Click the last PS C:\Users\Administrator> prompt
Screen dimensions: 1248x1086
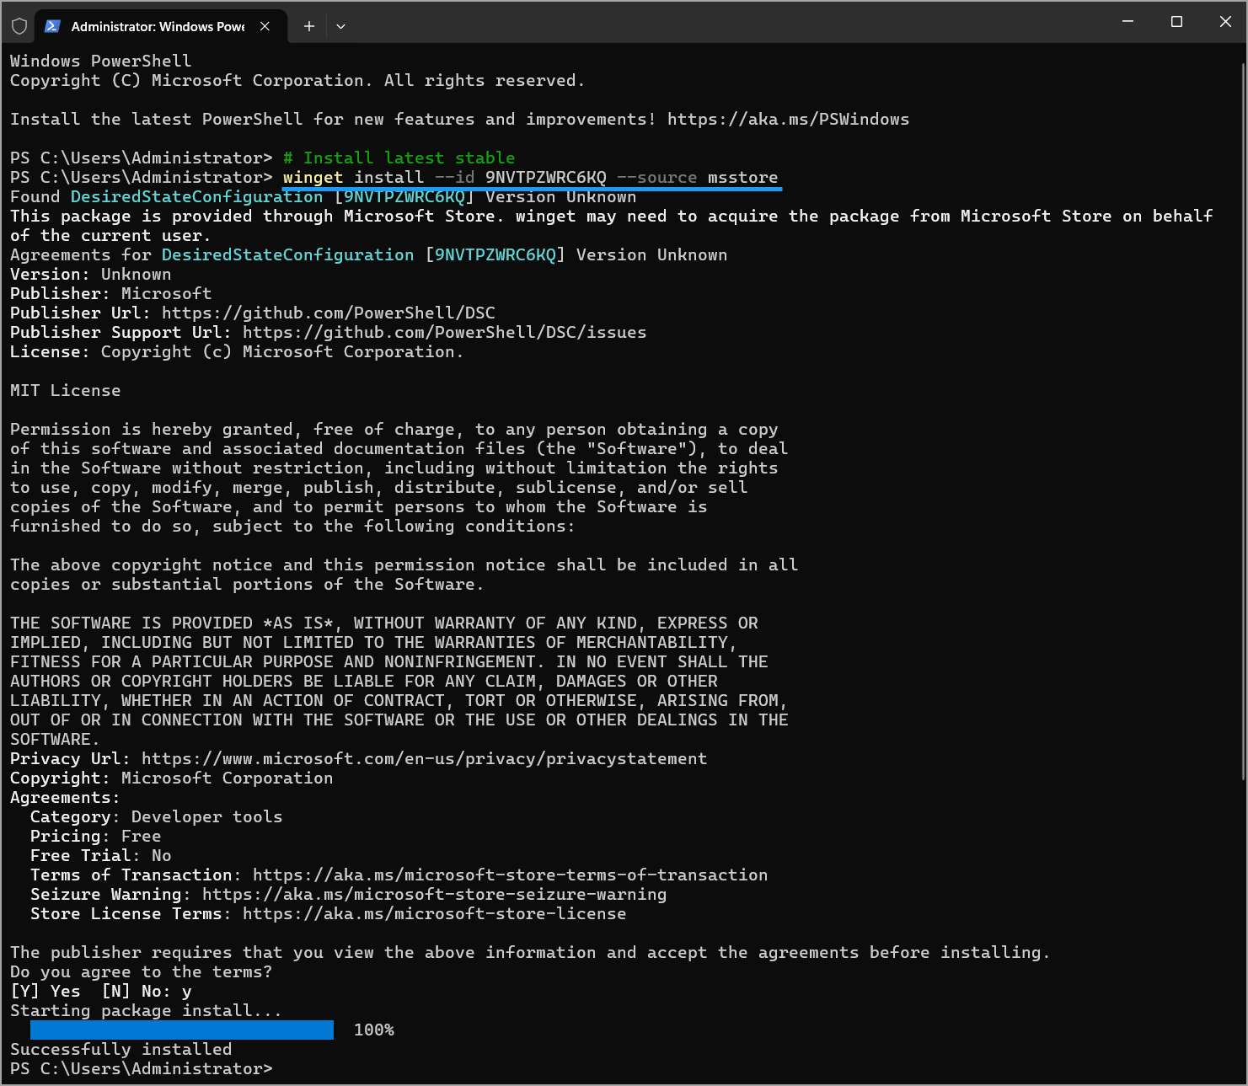[141, 1068]
